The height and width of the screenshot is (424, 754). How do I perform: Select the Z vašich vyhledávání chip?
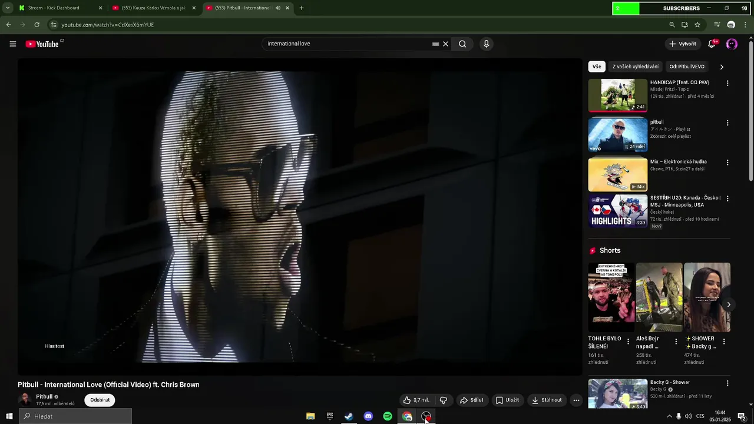coord(635,67)
